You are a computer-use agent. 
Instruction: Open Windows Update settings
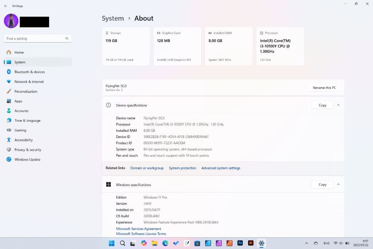click(38, 159)
